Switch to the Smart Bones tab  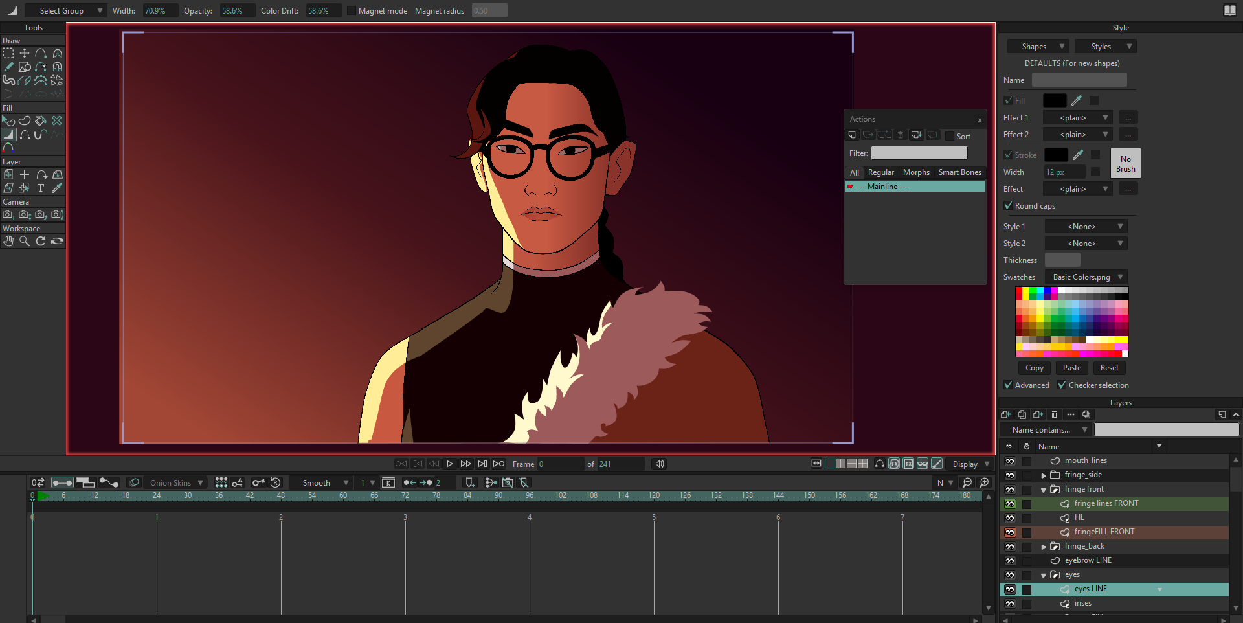point(959,172)
